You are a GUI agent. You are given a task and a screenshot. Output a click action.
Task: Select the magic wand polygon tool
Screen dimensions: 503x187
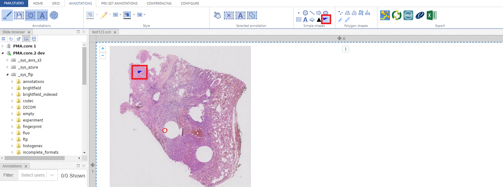[x=340, y=20]
